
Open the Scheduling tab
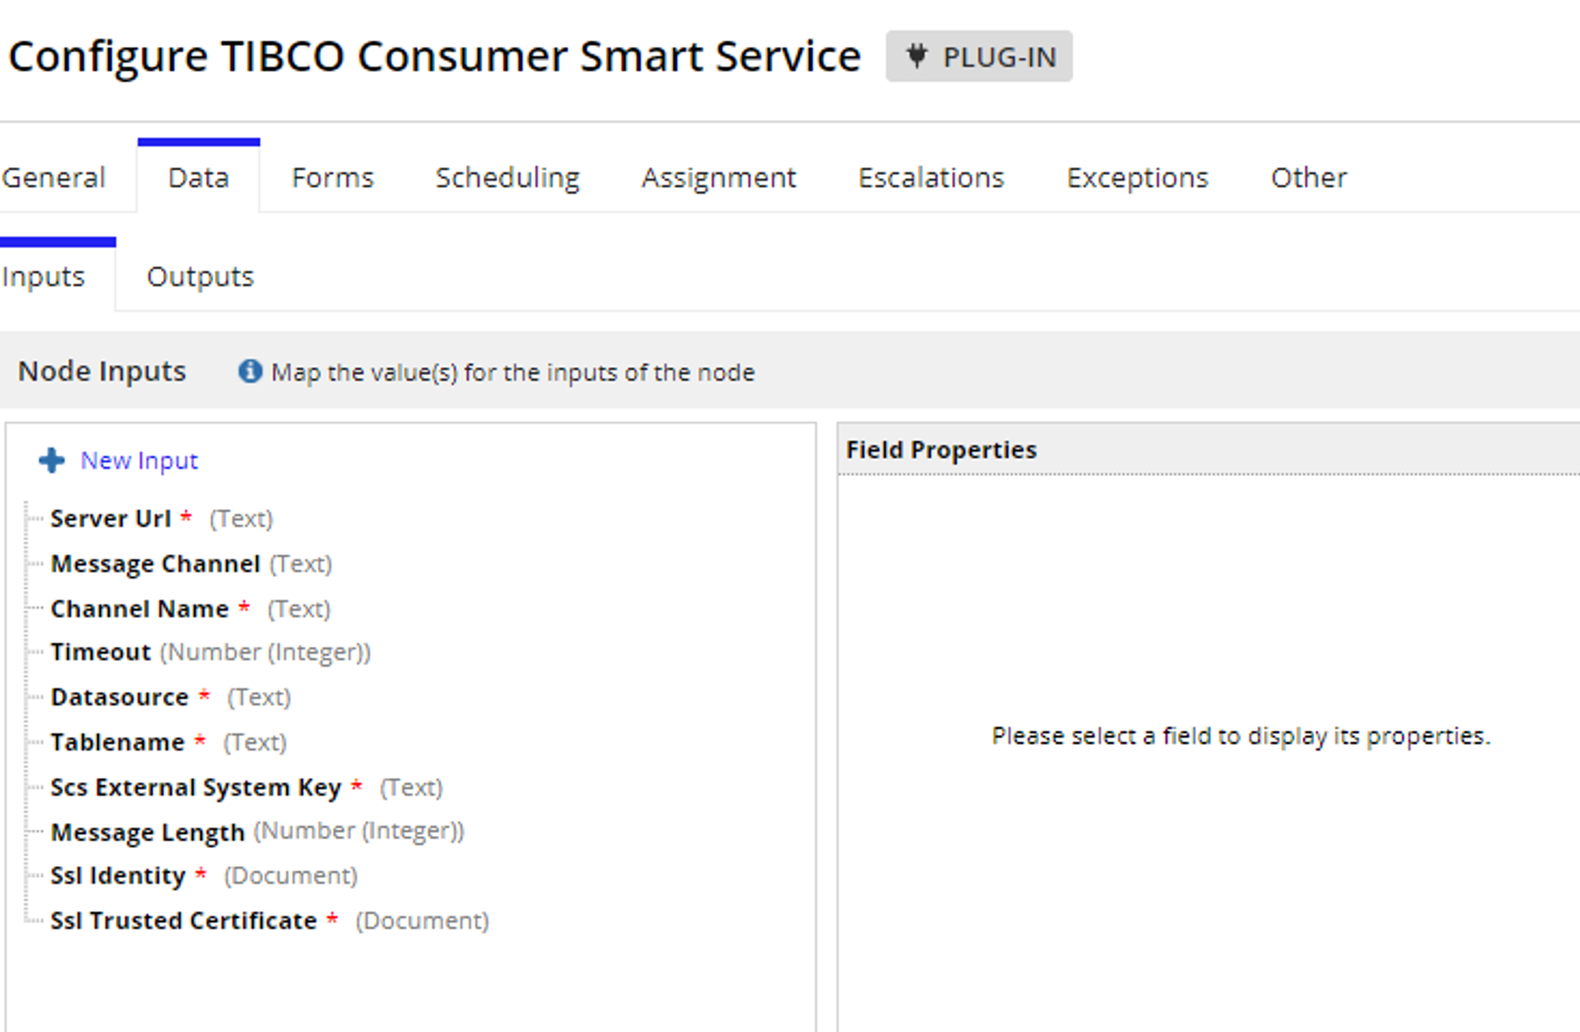[507, 178]
